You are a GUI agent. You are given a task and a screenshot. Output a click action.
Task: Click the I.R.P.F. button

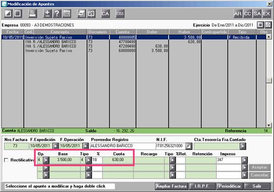coord(202,186)
